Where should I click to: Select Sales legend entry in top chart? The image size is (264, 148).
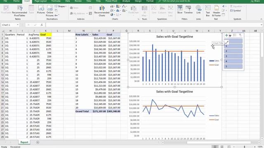(x=214, y=61)
